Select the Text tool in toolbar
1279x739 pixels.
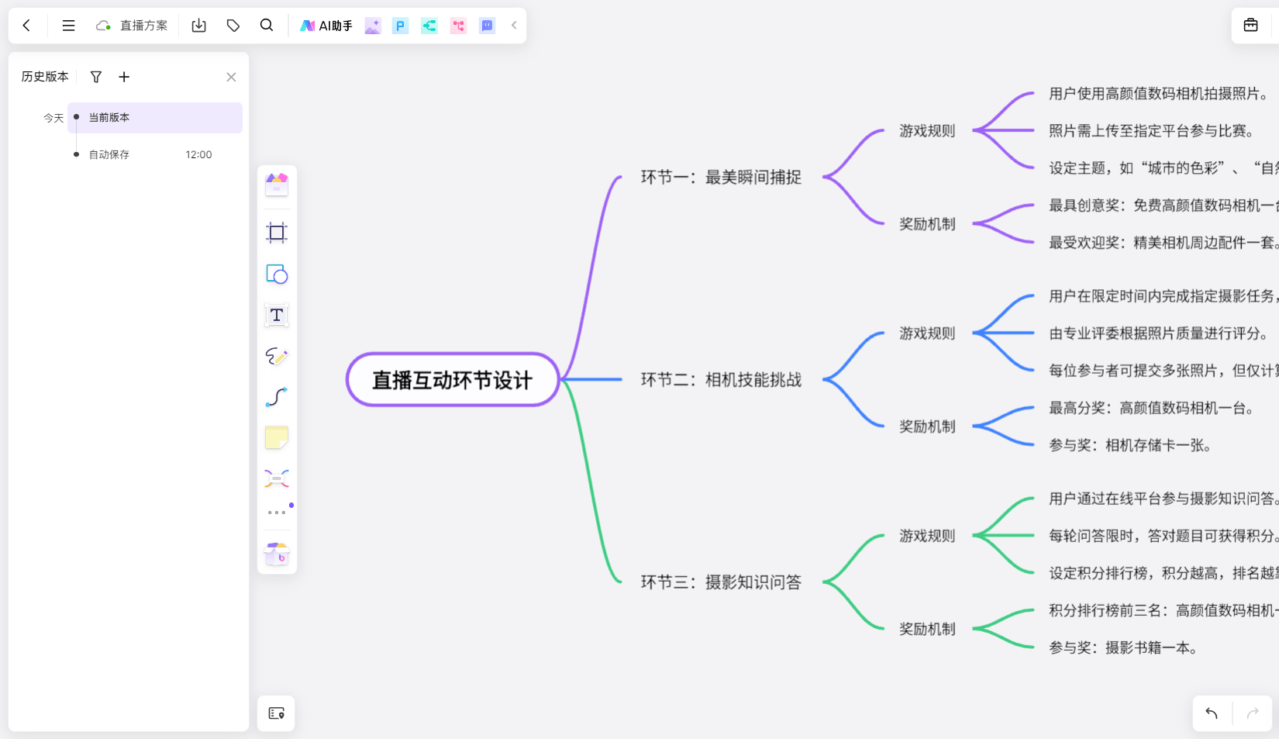[277, 316]
